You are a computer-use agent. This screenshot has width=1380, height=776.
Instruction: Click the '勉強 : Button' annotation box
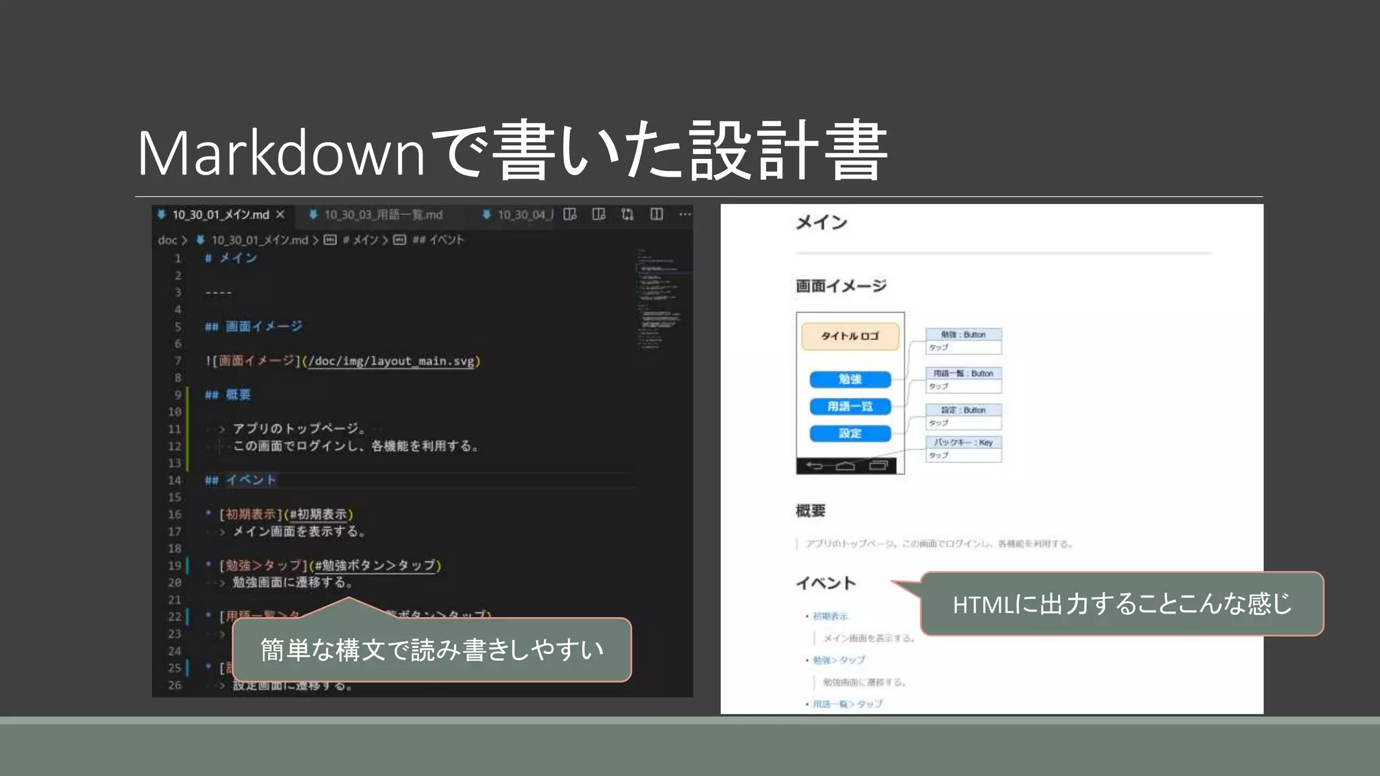click(964, 341)
